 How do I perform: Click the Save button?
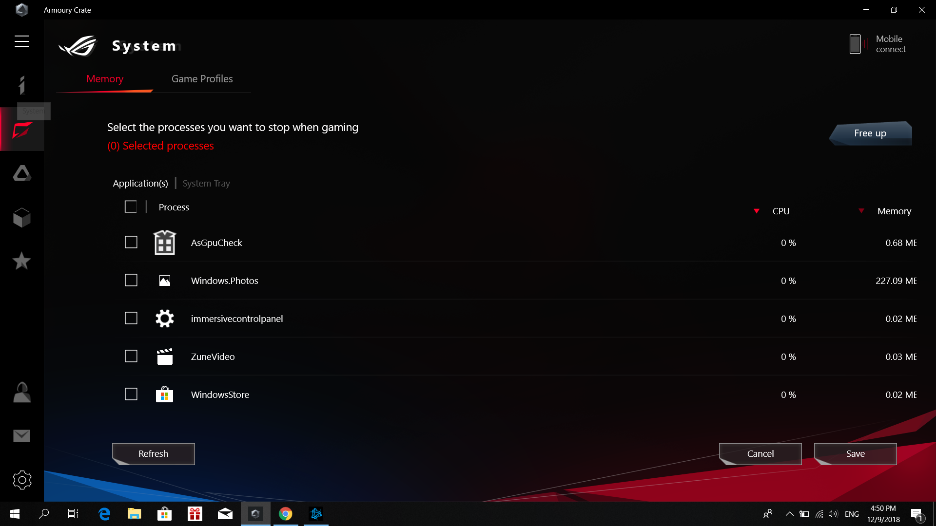click(x=856, y=453)
